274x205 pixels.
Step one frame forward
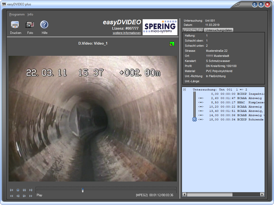24,196
